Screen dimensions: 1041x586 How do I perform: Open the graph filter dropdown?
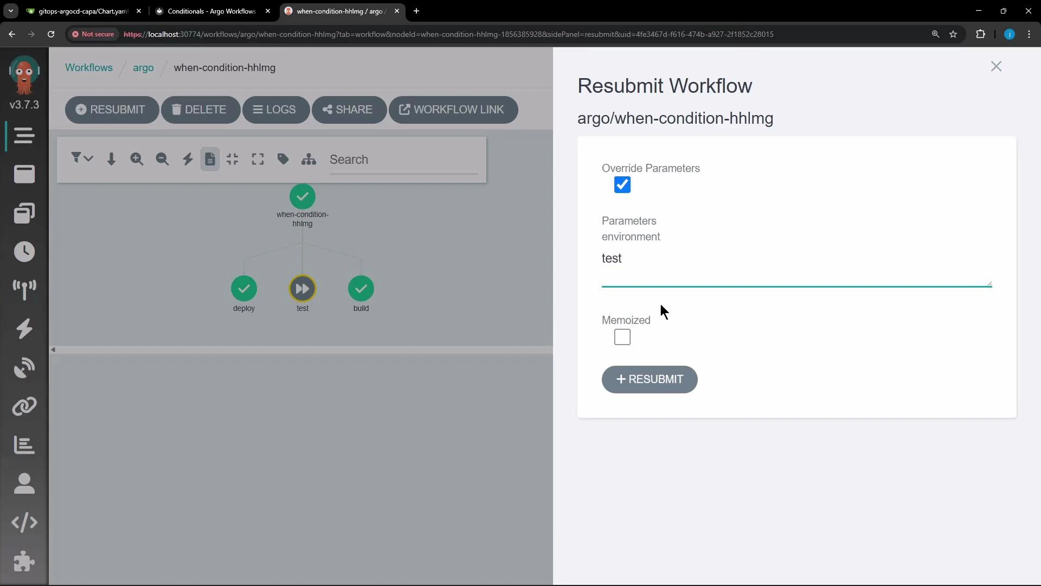pos(81,158)
